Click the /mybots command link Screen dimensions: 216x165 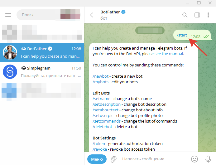(100, 82)
